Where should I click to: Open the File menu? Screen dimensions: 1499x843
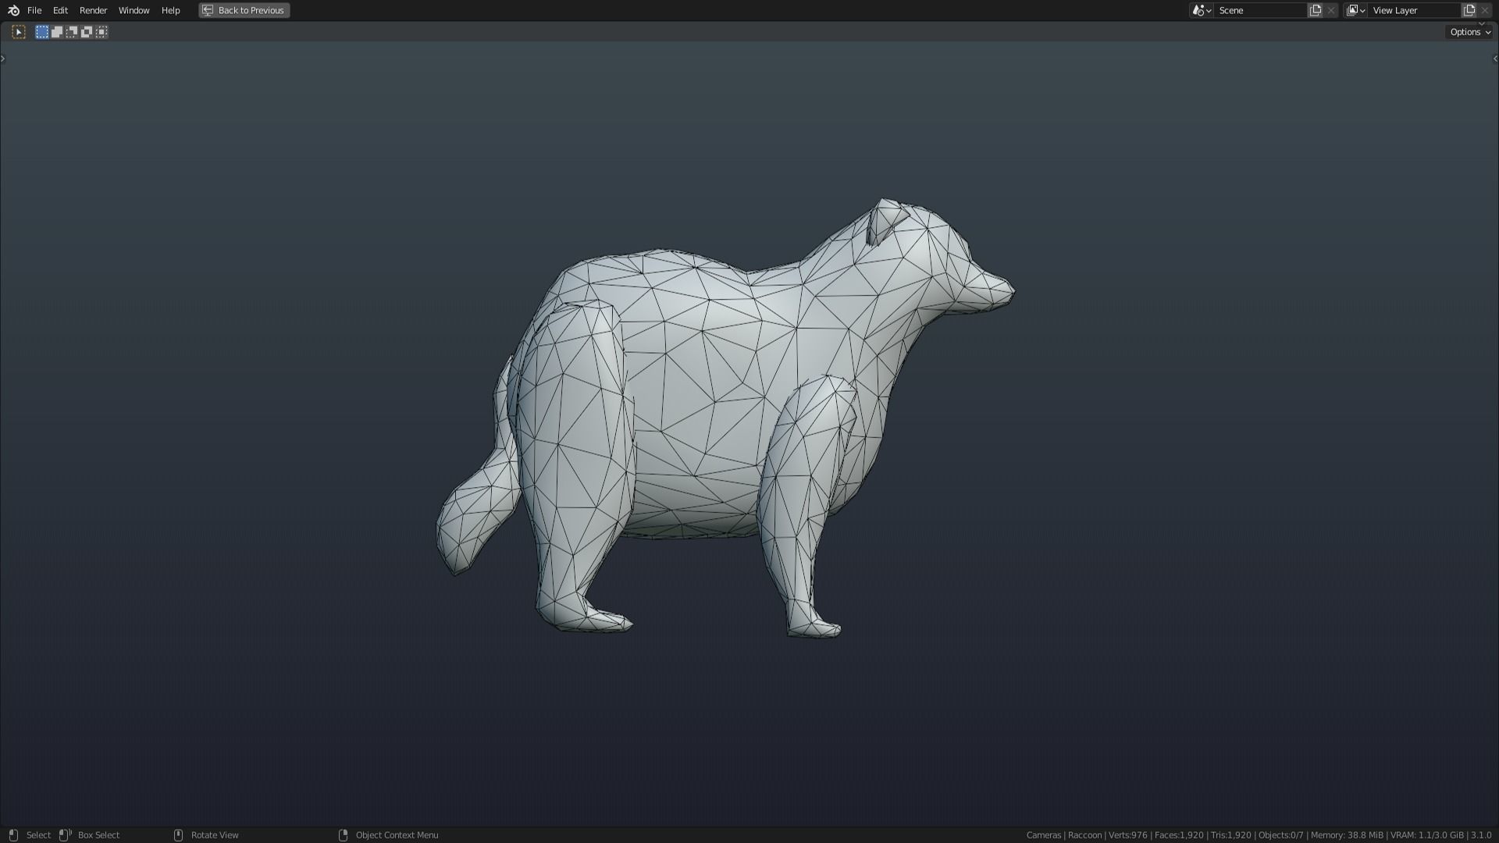(x=34, y=10)
